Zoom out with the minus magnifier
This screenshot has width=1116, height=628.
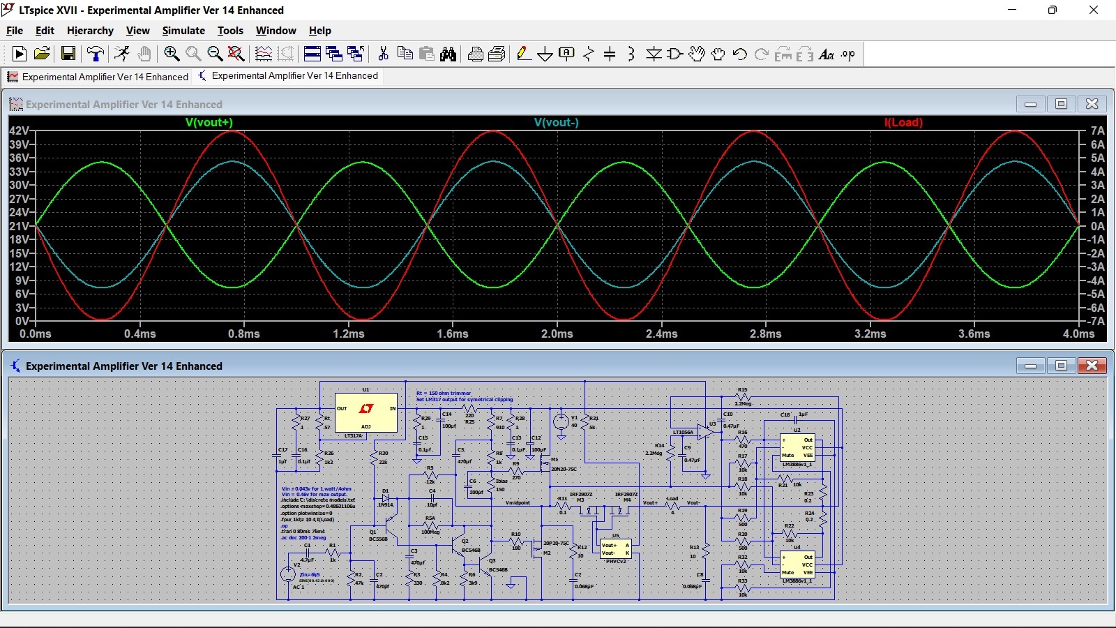coord(215,54)
